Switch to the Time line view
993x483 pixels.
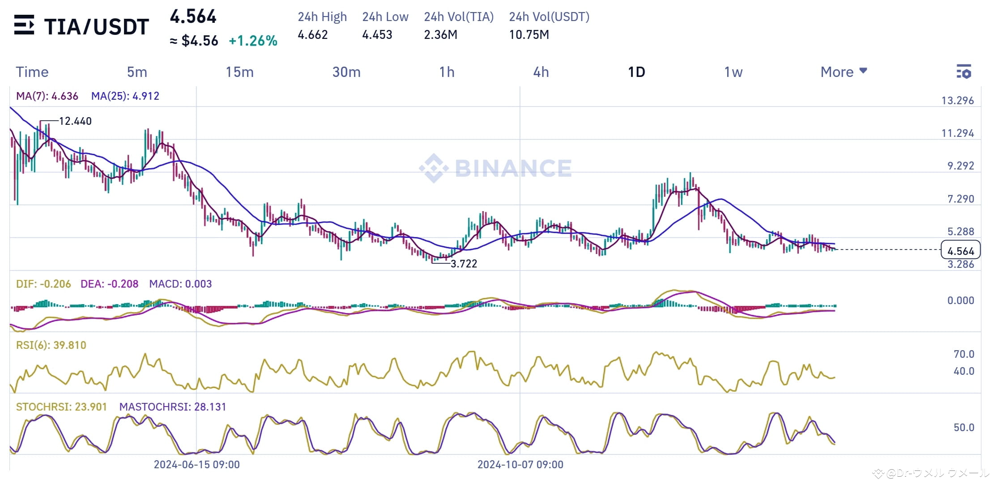click(32, 72)
